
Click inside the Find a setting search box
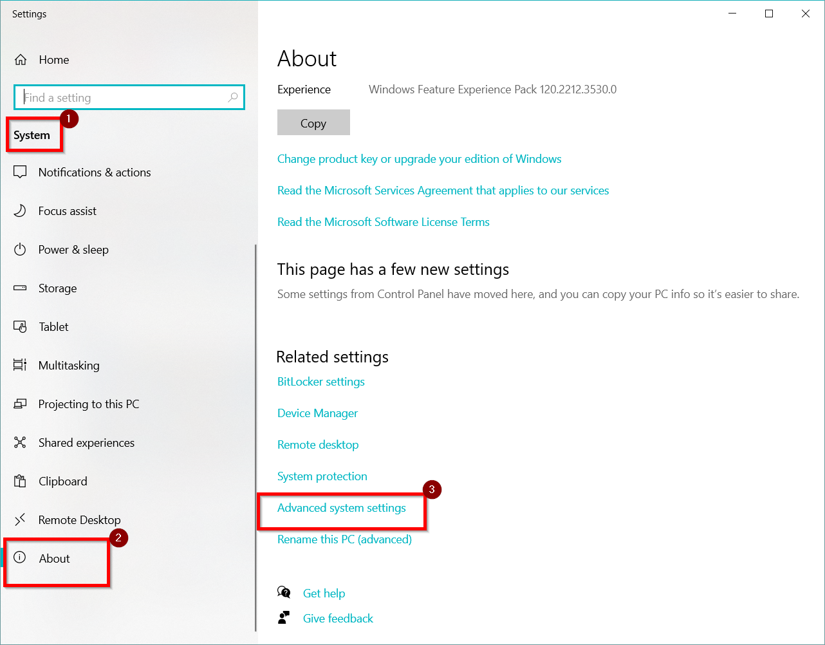click(x=129, y=97)
